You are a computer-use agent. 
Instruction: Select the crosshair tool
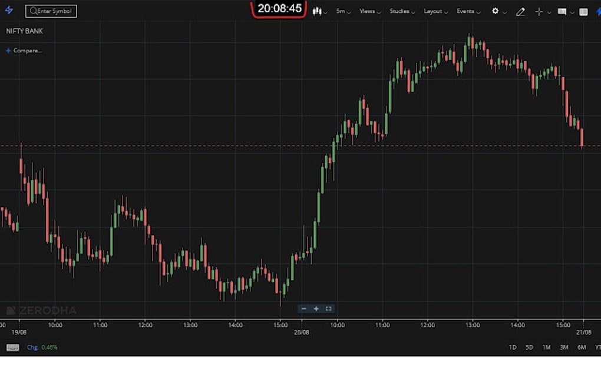(539, 11)
